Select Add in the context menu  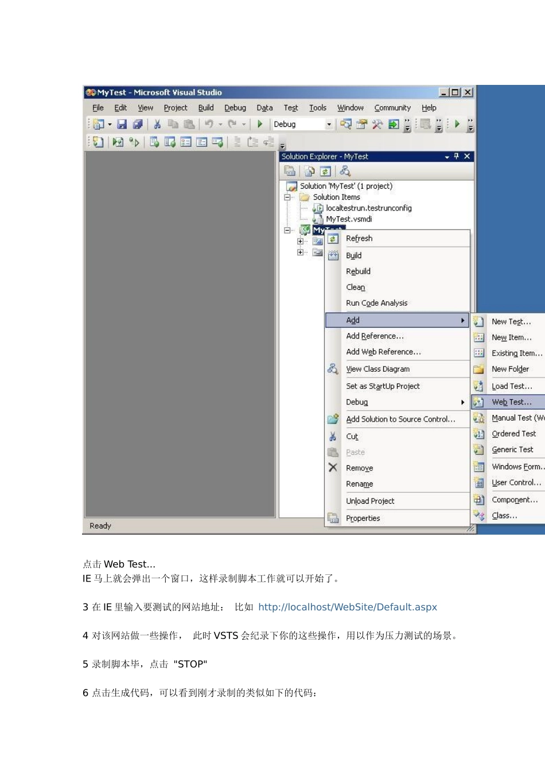click(x=398, y=320)
